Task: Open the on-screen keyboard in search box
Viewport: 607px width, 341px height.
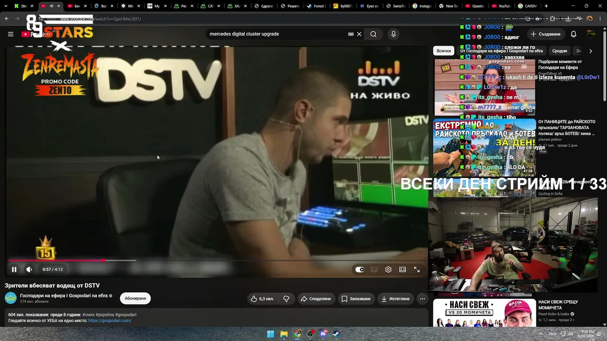Action: click(x=351, y=34)
